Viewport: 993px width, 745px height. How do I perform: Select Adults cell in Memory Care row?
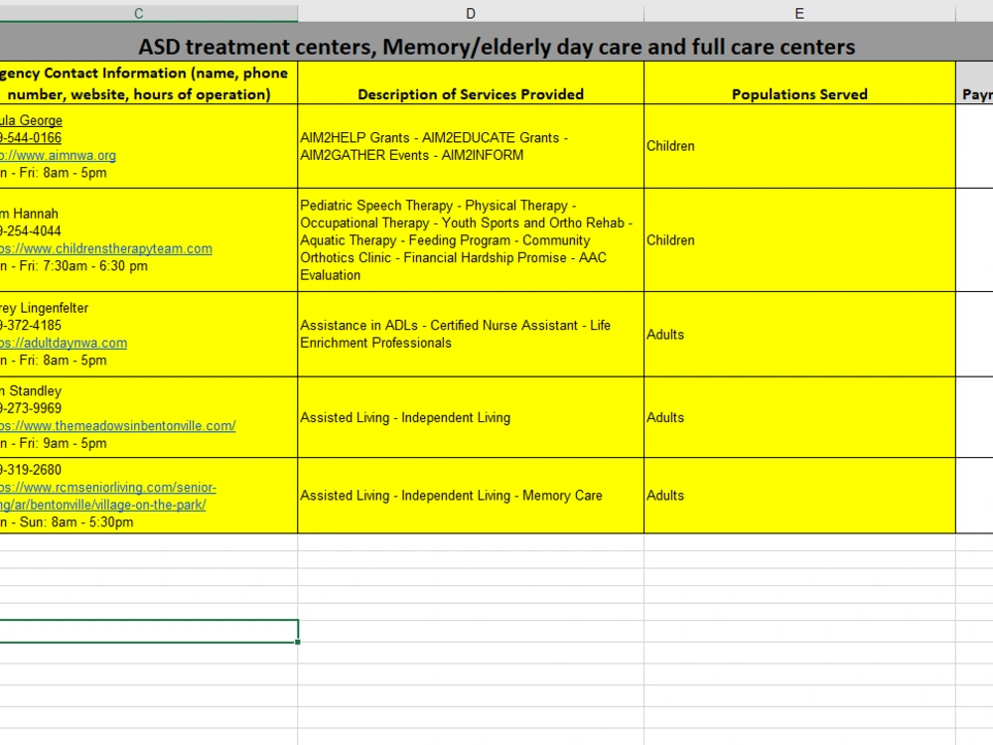point(799,496)
